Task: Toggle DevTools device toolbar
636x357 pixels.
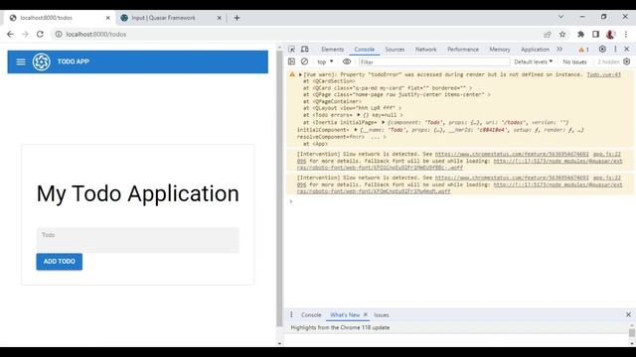Action: (x=305, y=50)
